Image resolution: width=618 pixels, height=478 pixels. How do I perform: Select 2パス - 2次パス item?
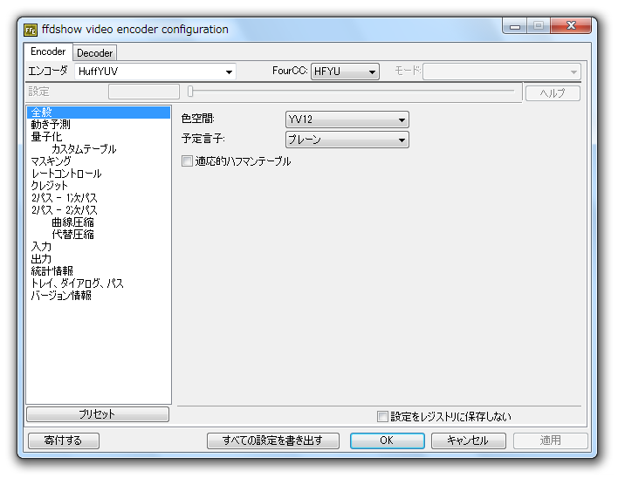coord(64,210)
